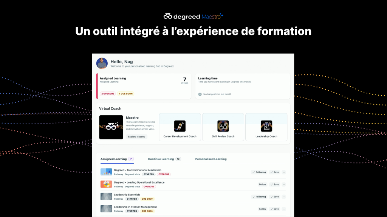Follow Leadership in Product Management pathway
The image size is (387, 217).
pyautogui.click(x=262, y=209)
